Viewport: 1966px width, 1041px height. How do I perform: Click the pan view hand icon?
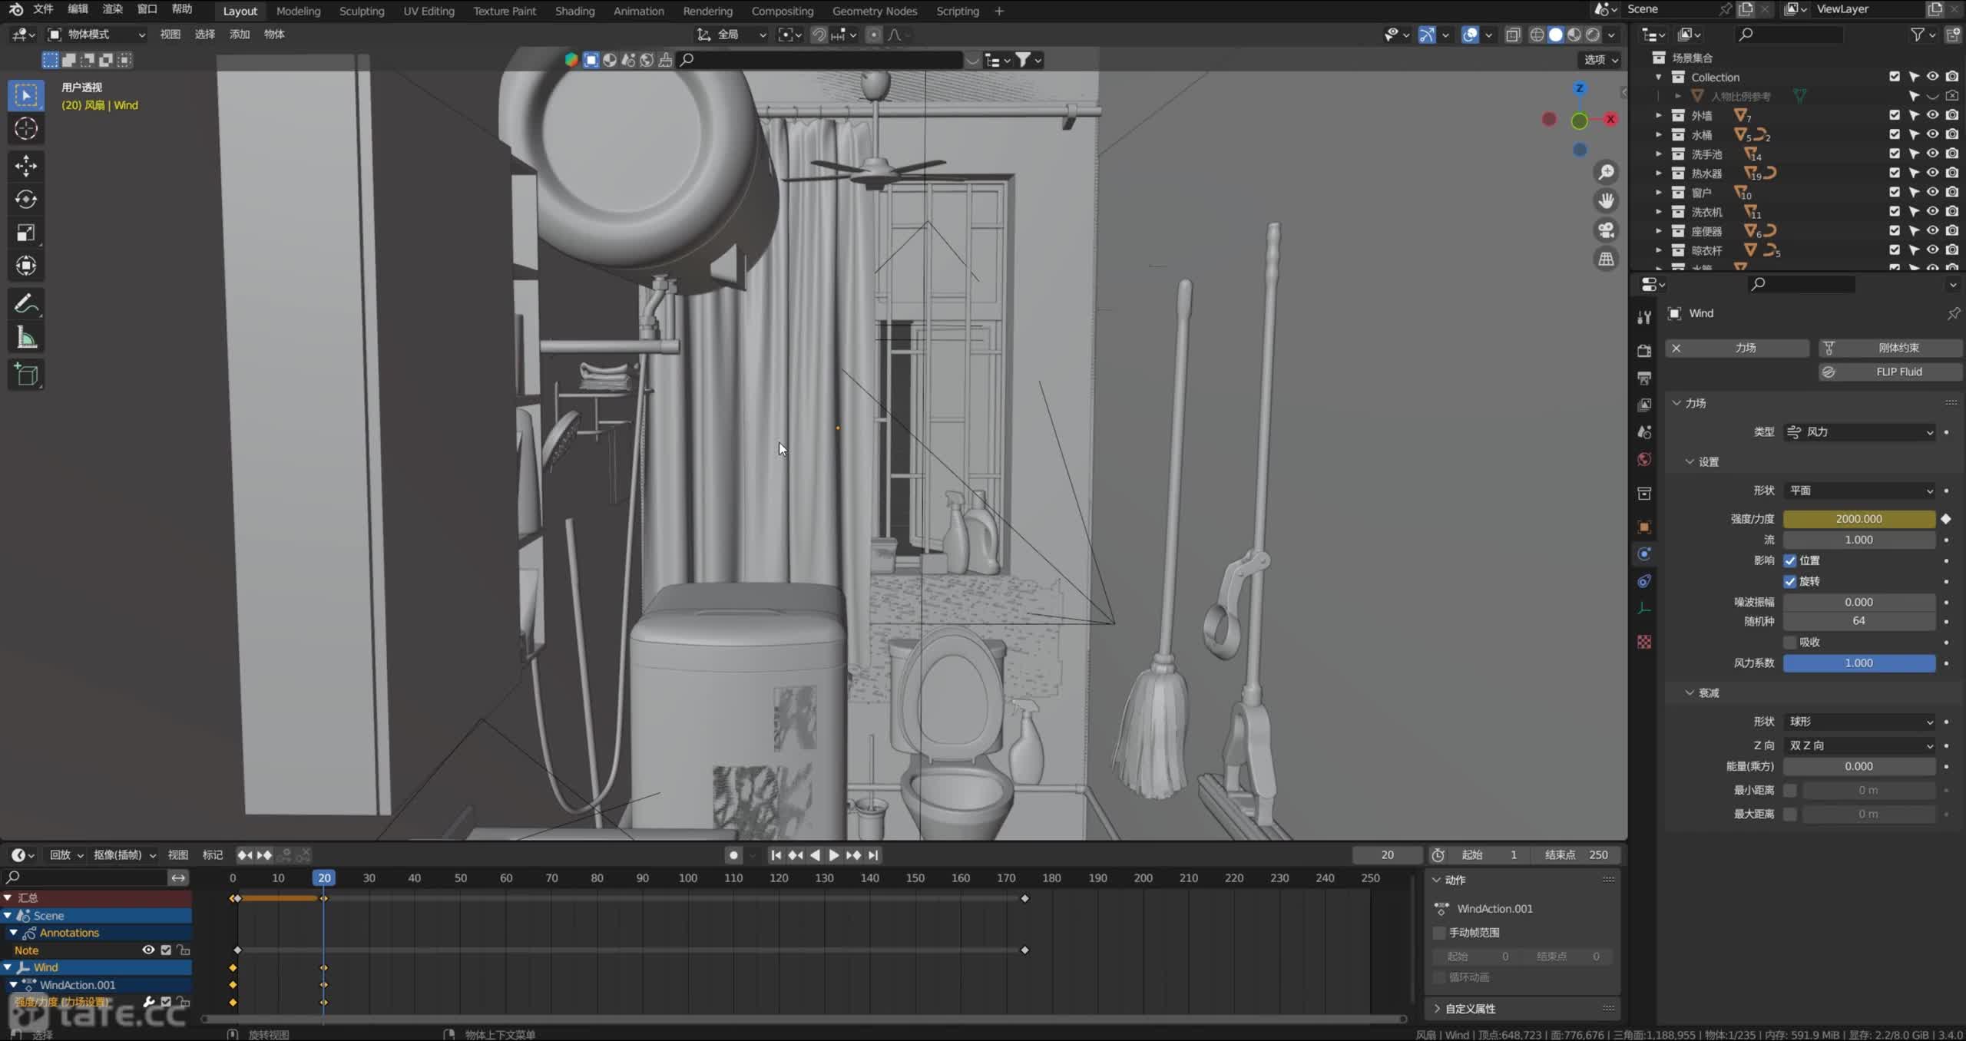1606,201
